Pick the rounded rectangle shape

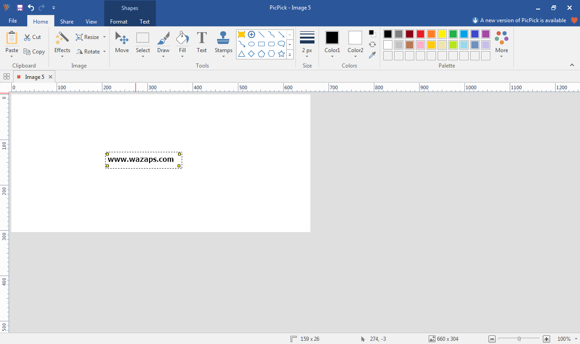click(x=271, y=44)
